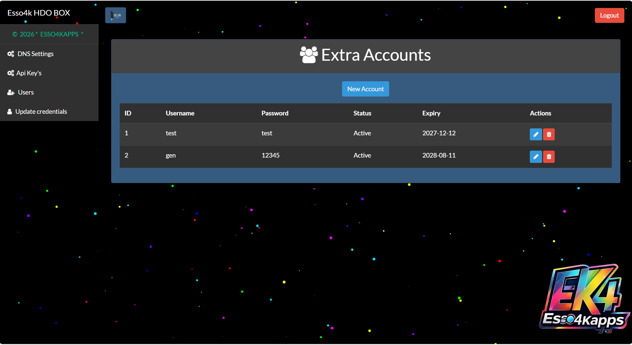Image resolution: width=632 pixels, height=345 pixels.
Task: Click the group icon next to Extra Accounts
Action: click(x=309, y=55)
